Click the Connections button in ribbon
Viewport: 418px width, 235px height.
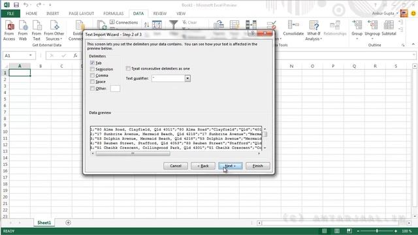(124, 22)
